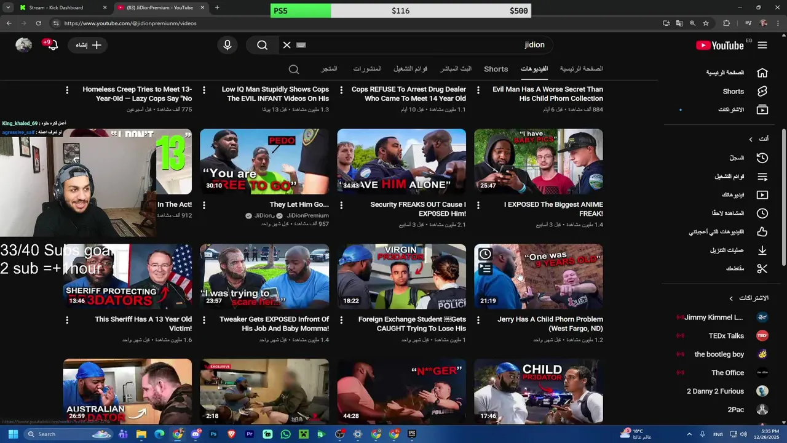This screenshot has width=787, height=443.
Task: Open the Create (إنشاء) button
Action: pos(89,45)
